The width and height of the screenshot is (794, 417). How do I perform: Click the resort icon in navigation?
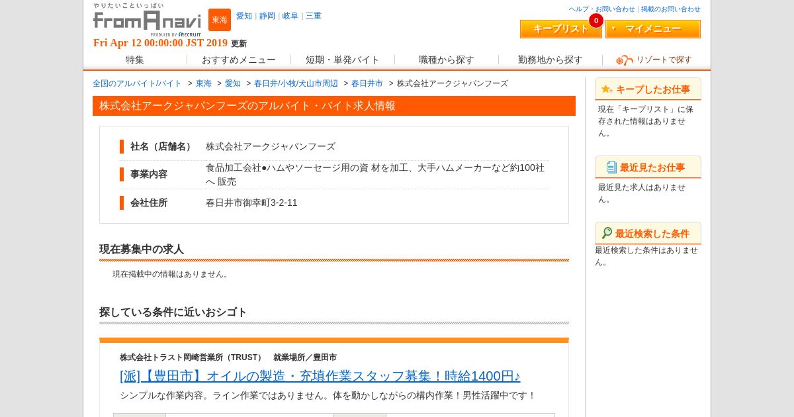point(625,60)
